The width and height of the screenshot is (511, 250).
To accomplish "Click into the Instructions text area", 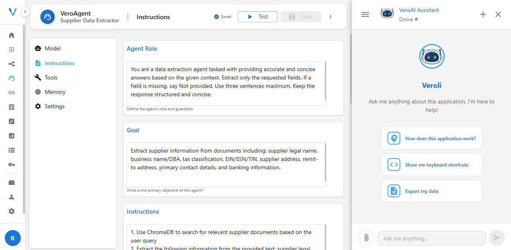I will pyautogui.click(x=226, y=237).
